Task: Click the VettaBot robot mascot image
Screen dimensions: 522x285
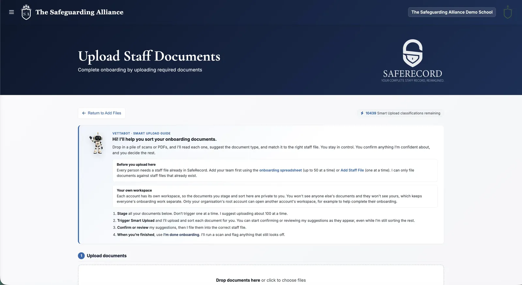Action: click(x=97, y=143)
